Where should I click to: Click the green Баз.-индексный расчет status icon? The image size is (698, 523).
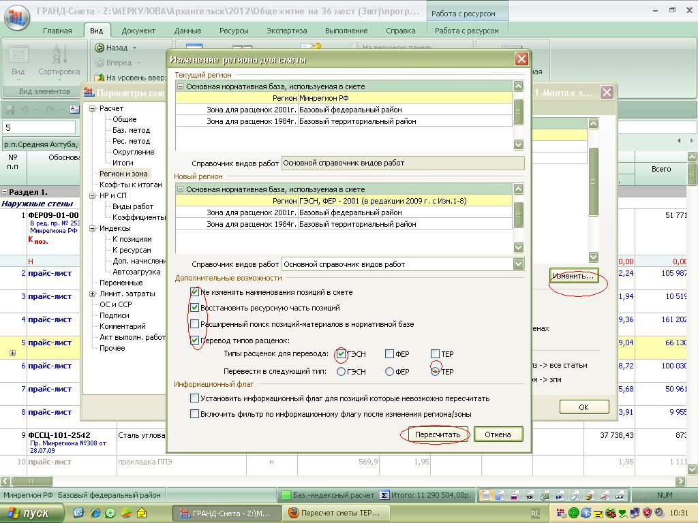point(285,495)
